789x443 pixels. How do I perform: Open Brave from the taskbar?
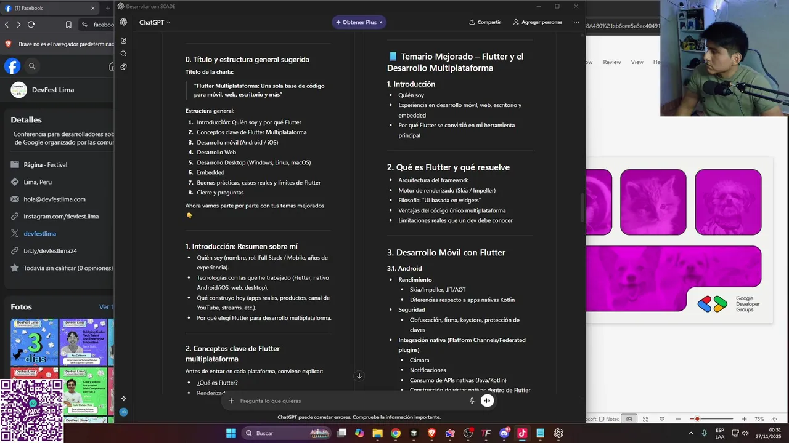click(431, 433)
